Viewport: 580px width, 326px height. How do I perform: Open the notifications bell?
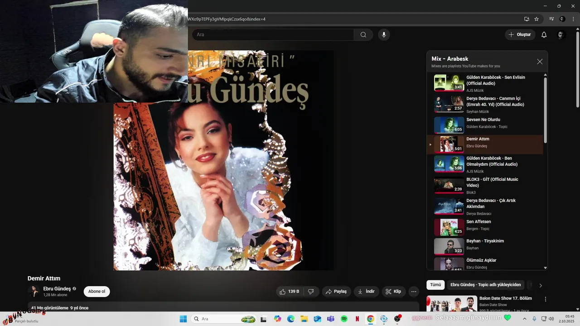pos(544,35)
